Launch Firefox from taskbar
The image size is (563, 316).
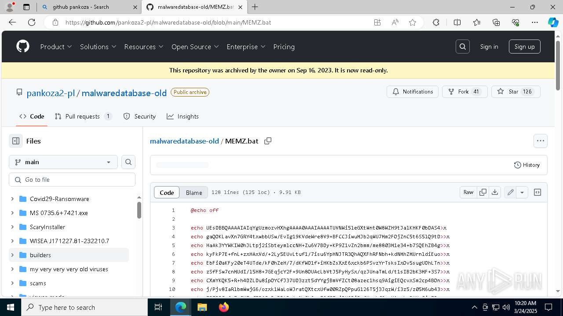pos(224,307)
